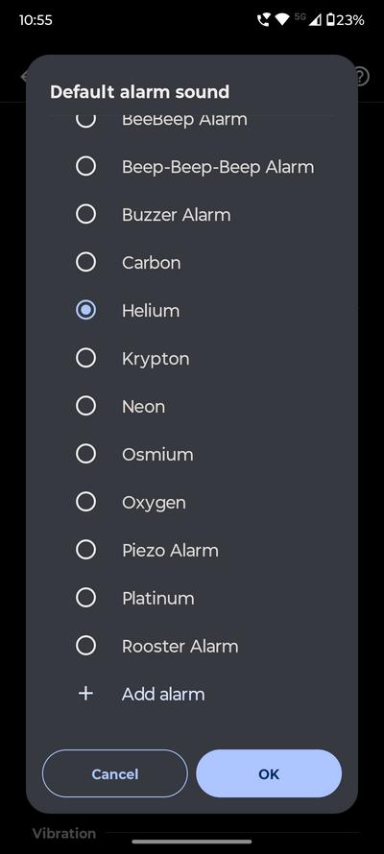Image resolution: width=384 pixels, height=854 pixels.
Task: Tap the Add alarm label
Action: coord(163,694)
